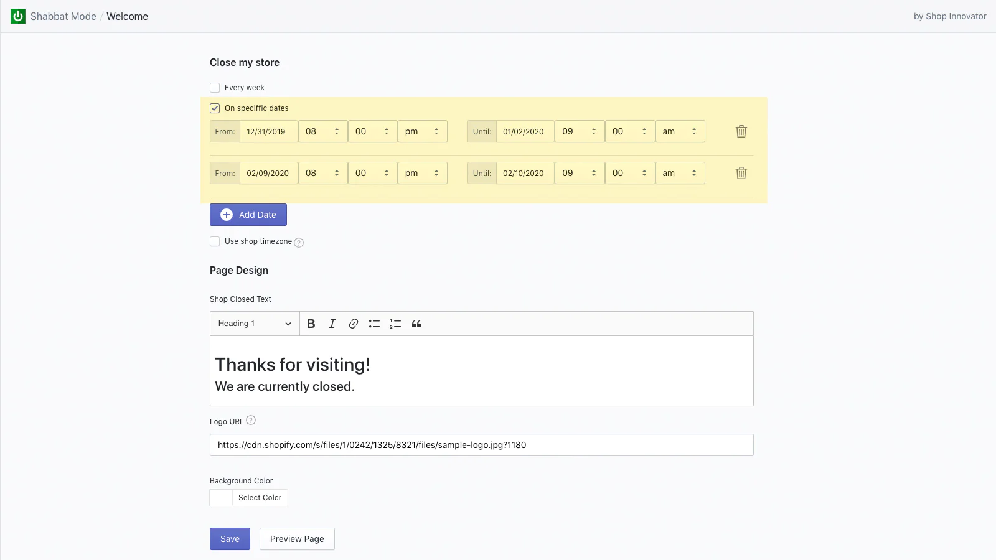Enable Use shop timezone checkbox
996x560 pixels.
click(x=215, y=241)
